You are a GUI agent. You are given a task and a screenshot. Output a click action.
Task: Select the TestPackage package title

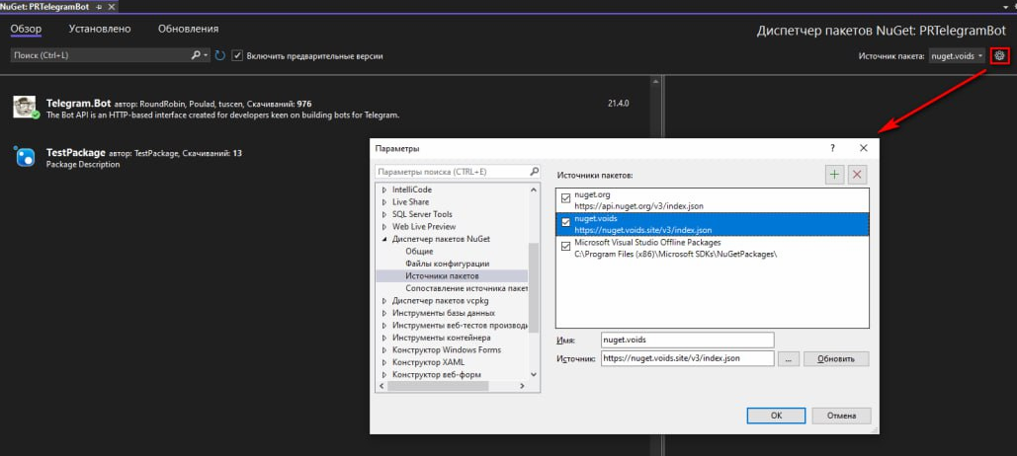[x=76, y=153]
